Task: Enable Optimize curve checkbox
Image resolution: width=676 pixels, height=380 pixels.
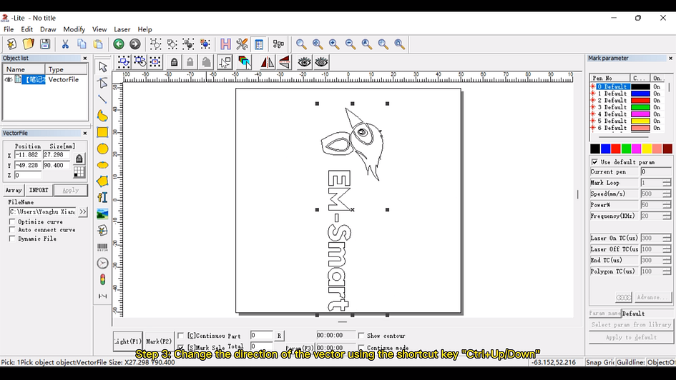Action: pos(12,221)
